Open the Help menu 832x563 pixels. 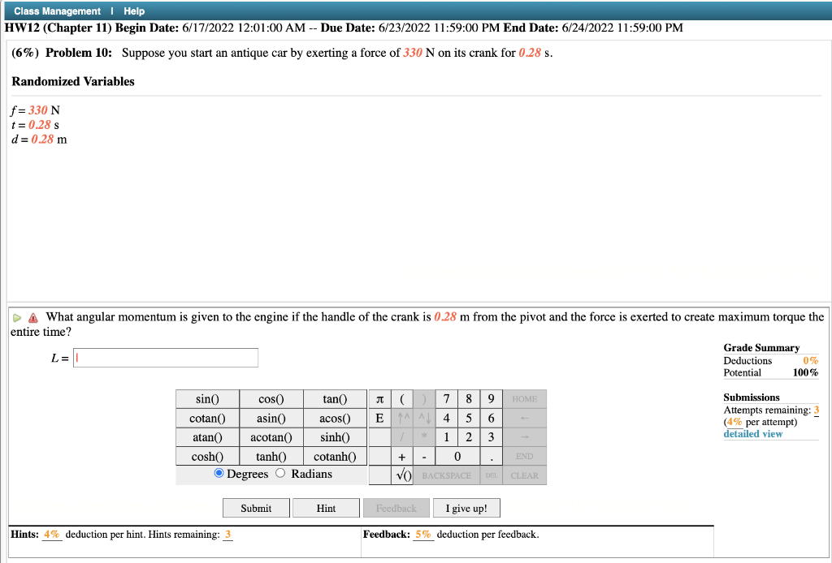coord(135,11)
